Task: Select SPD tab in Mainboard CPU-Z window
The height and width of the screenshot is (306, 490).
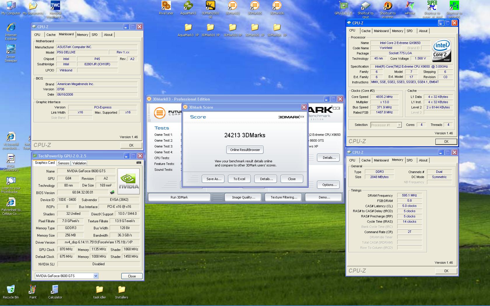Action: coord(94,35)
